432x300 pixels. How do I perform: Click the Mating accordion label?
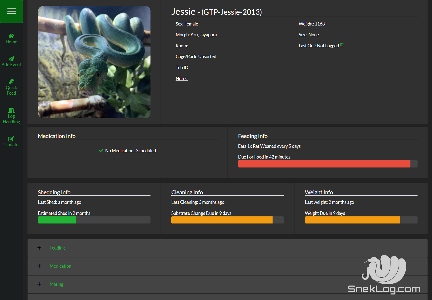pos(56,284)
